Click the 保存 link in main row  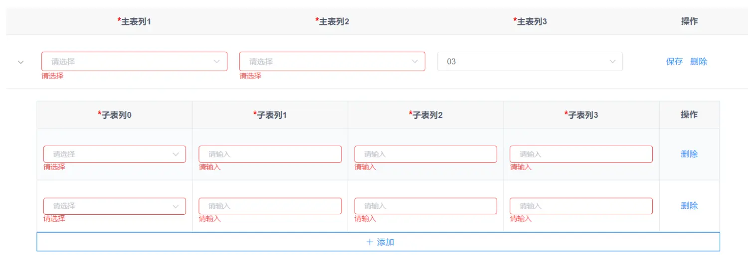coord(674,62)
